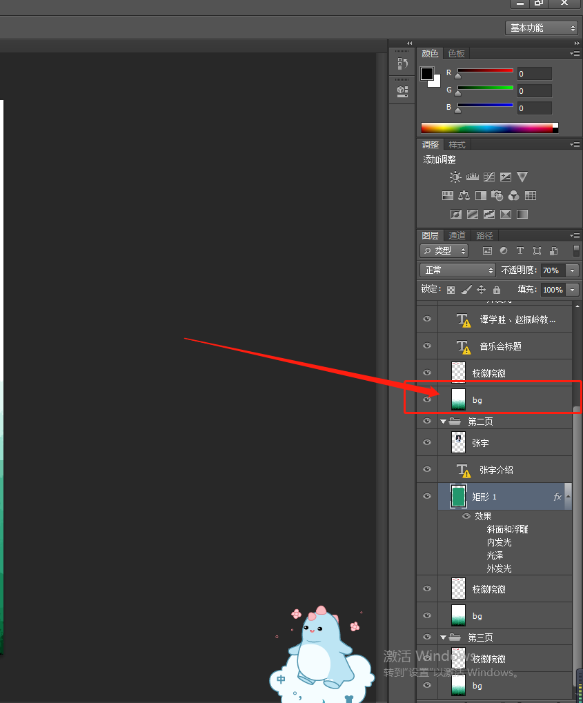This screenshot has width=583, height=703.
Task: Click the foreground color swatch
Action: (x=426, y=74)
